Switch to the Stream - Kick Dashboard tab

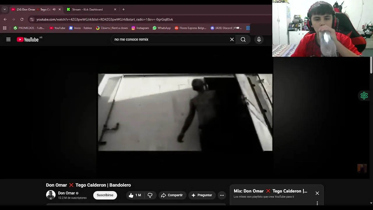[x=87, y=9]
